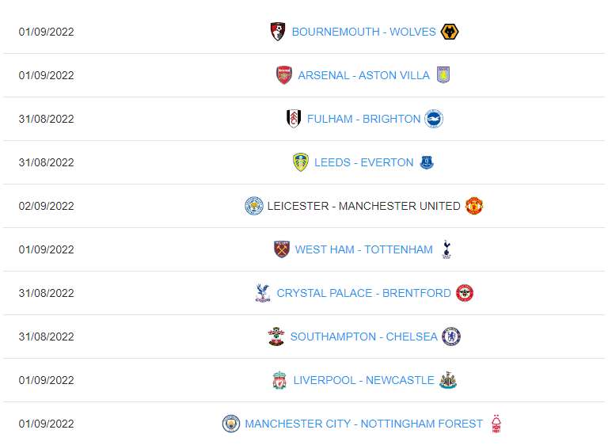The height and width of the screenshot is (445, 608).
Task: Open the Arsenal - Aston Villa match
Action: [x=363, y=75]
